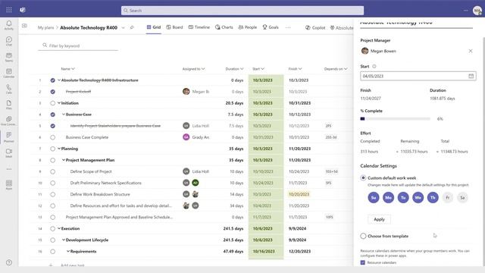Toggle Friday as a work day
Image resolution: width=485 pixels, height=273 pixels.
pyautogui.click(x=448, y=197)
